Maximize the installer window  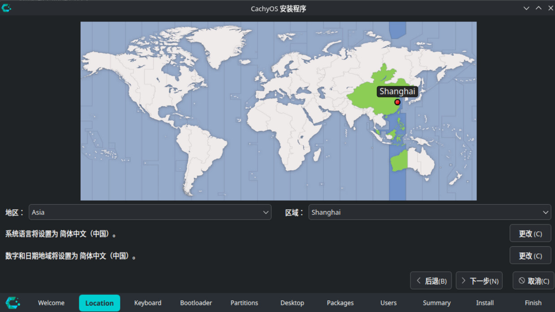click(539, 8)
